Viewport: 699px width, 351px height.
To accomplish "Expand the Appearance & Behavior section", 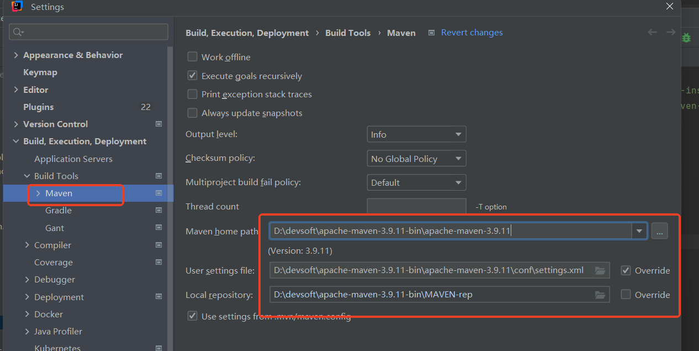I will pyautogui.click(x=16, y=55).
